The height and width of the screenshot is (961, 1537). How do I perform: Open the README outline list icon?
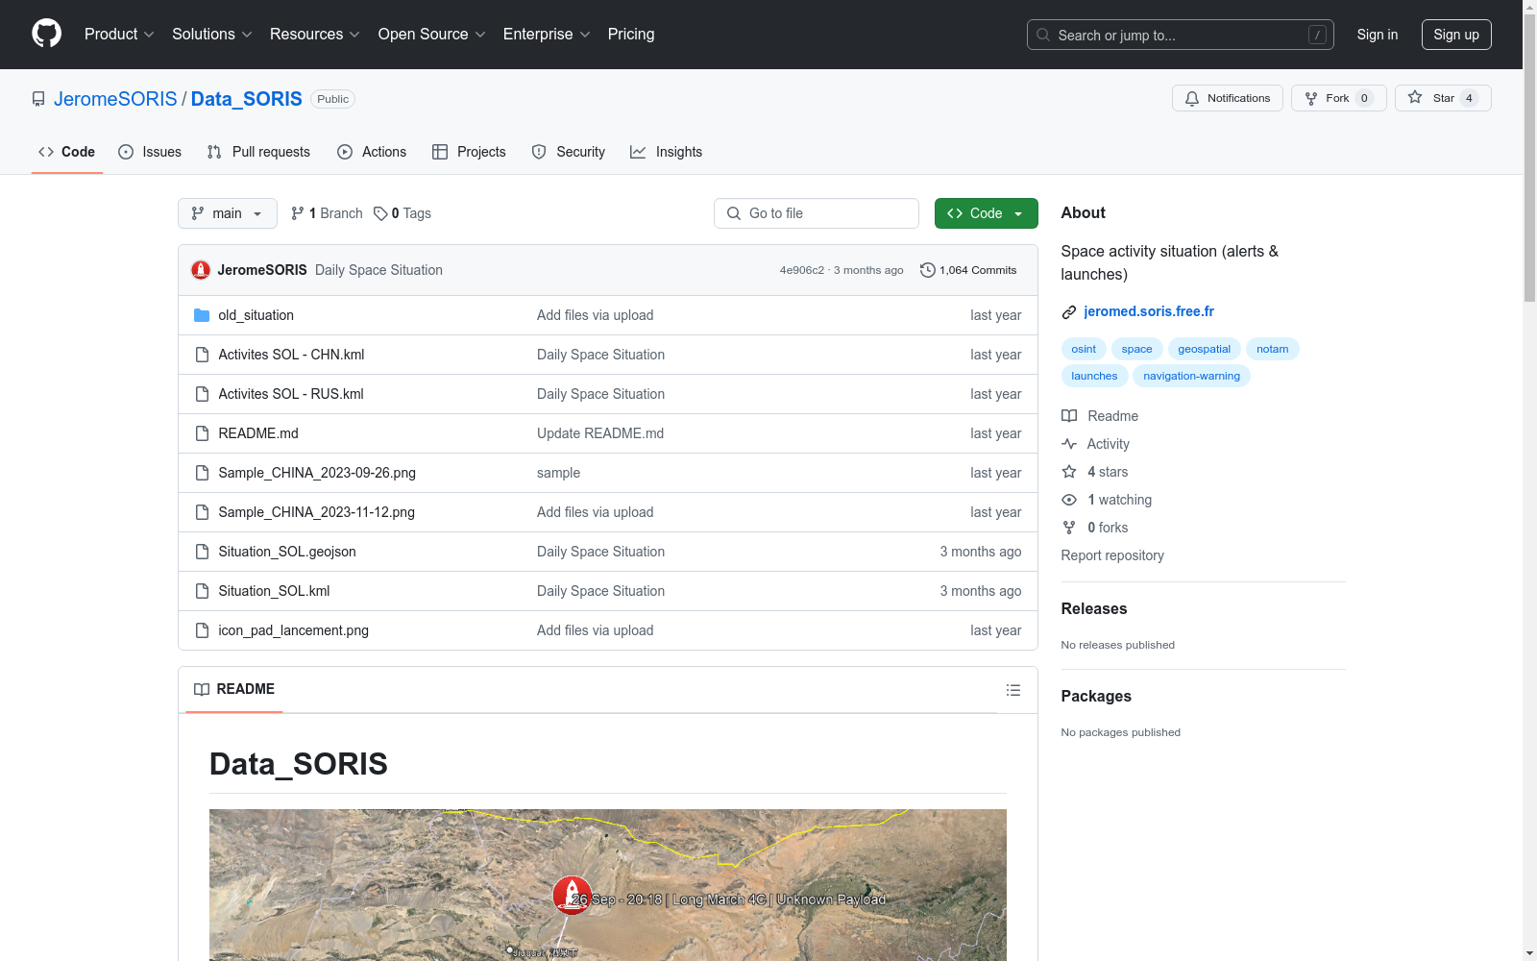coord(1013,690)
